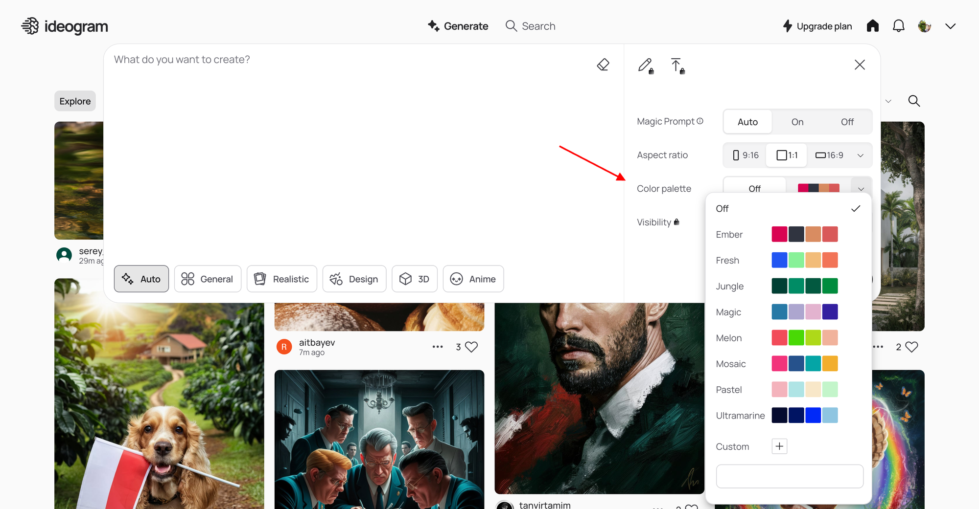Viewport: 979px width, 509px height.
Task: Click the ideogram logo
Action: coord(65,26)
